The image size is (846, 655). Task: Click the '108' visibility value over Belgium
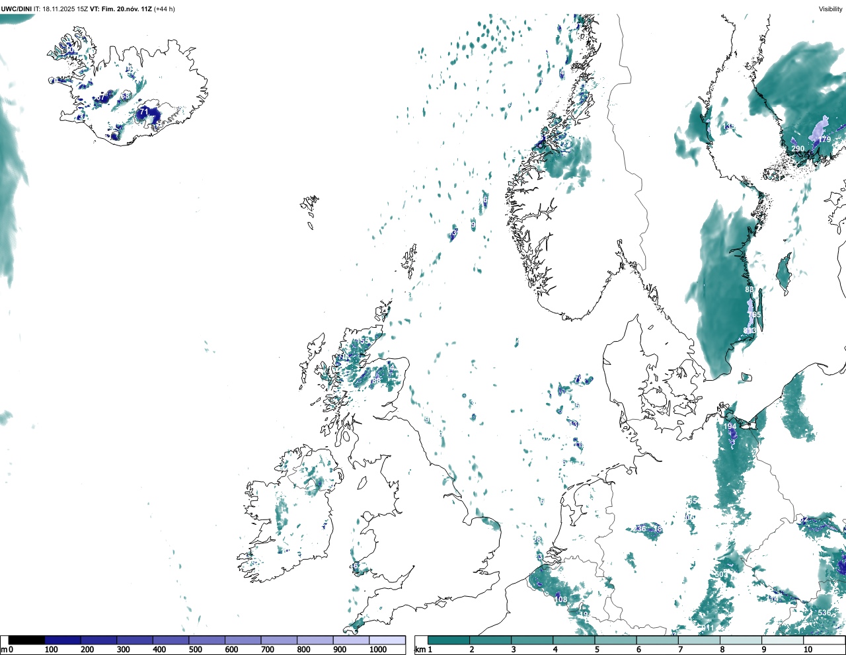560,599
